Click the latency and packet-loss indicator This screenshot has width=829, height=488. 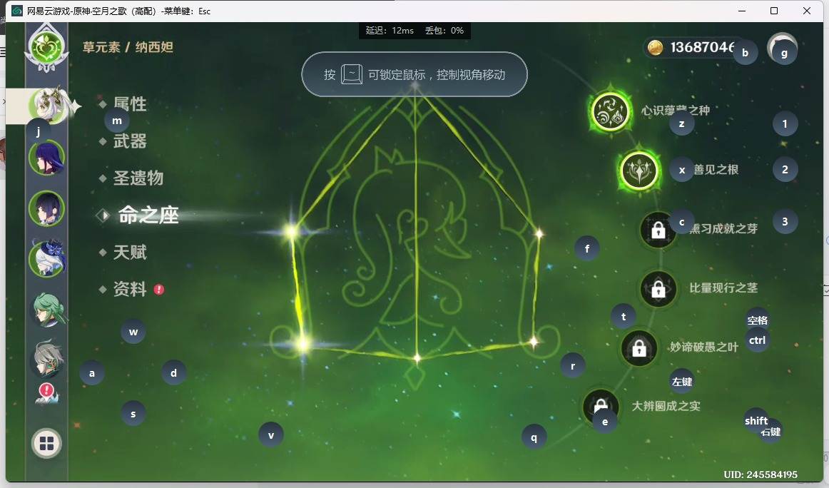pyautogui.click(x=414, y=30)
